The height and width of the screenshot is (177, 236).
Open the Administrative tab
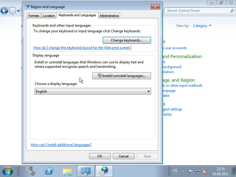[x=109, y=16]
